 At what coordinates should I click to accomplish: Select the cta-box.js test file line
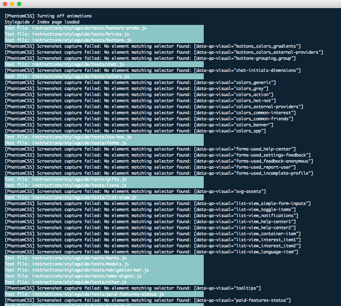(x=104, y=137)
